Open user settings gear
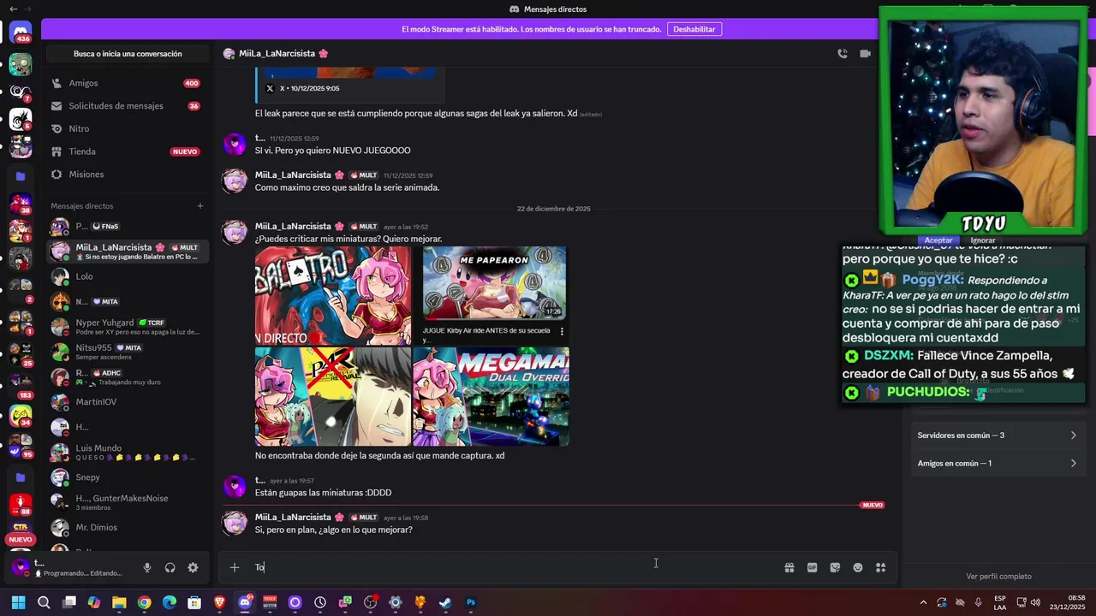 pyautogui.click(x=193, y=567)
